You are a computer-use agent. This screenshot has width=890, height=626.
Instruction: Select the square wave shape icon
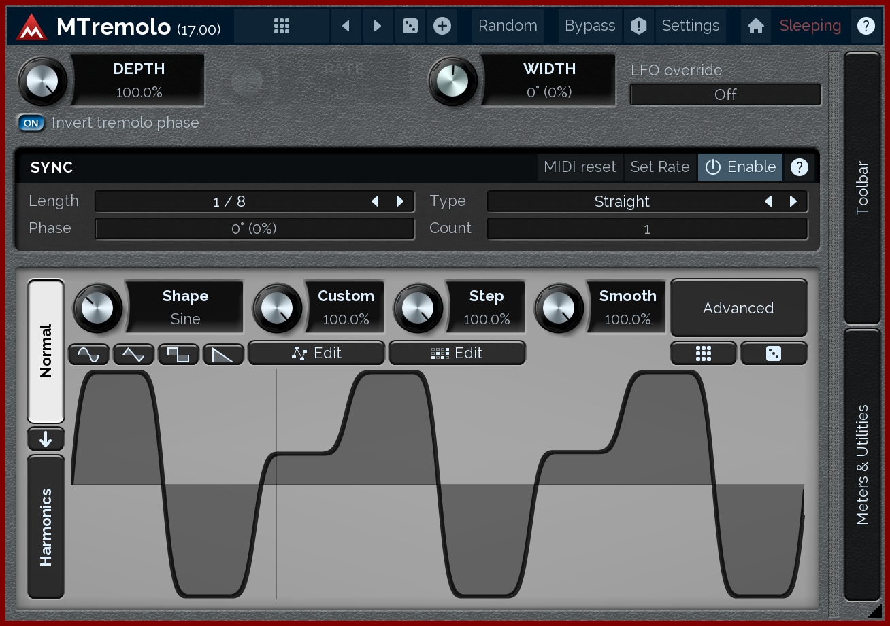pos(178,354)
